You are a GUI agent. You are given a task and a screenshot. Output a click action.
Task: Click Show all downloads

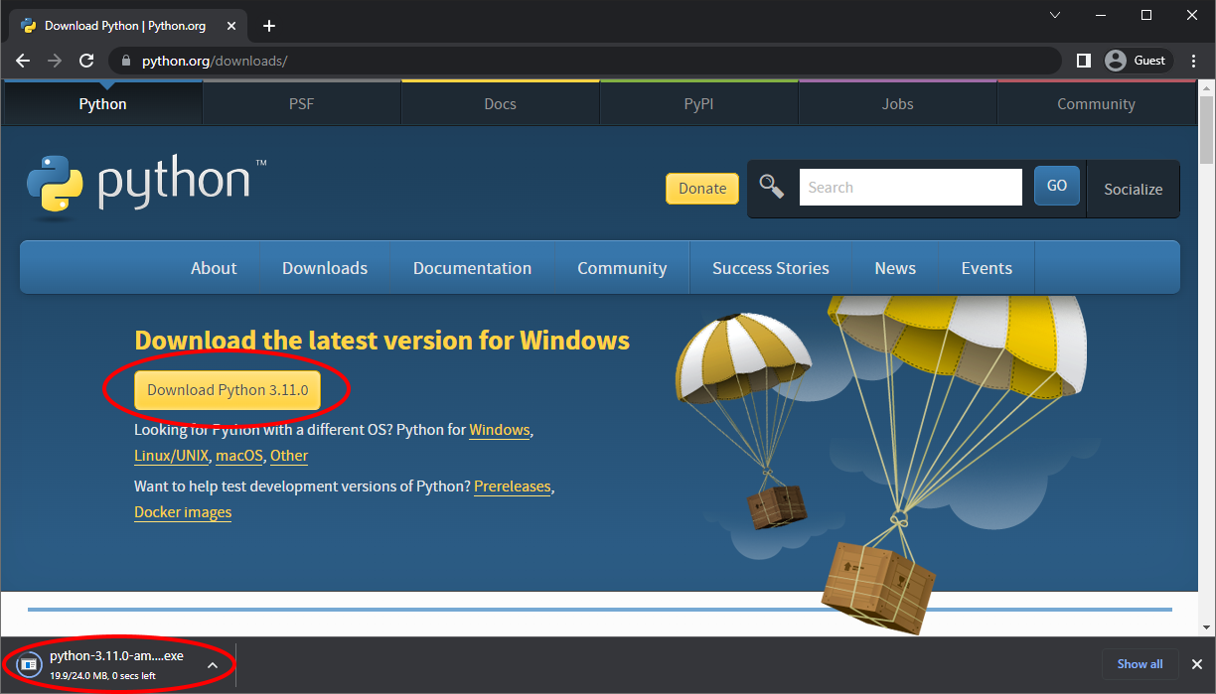coord(1140,664)
